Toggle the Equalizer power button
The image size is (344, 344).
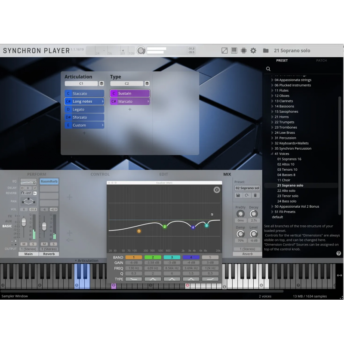[217, 190]
